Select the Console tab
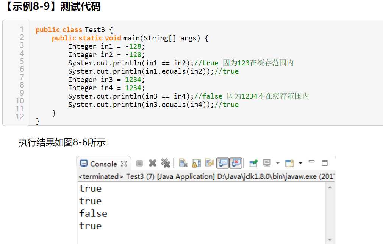 [103, 164]
